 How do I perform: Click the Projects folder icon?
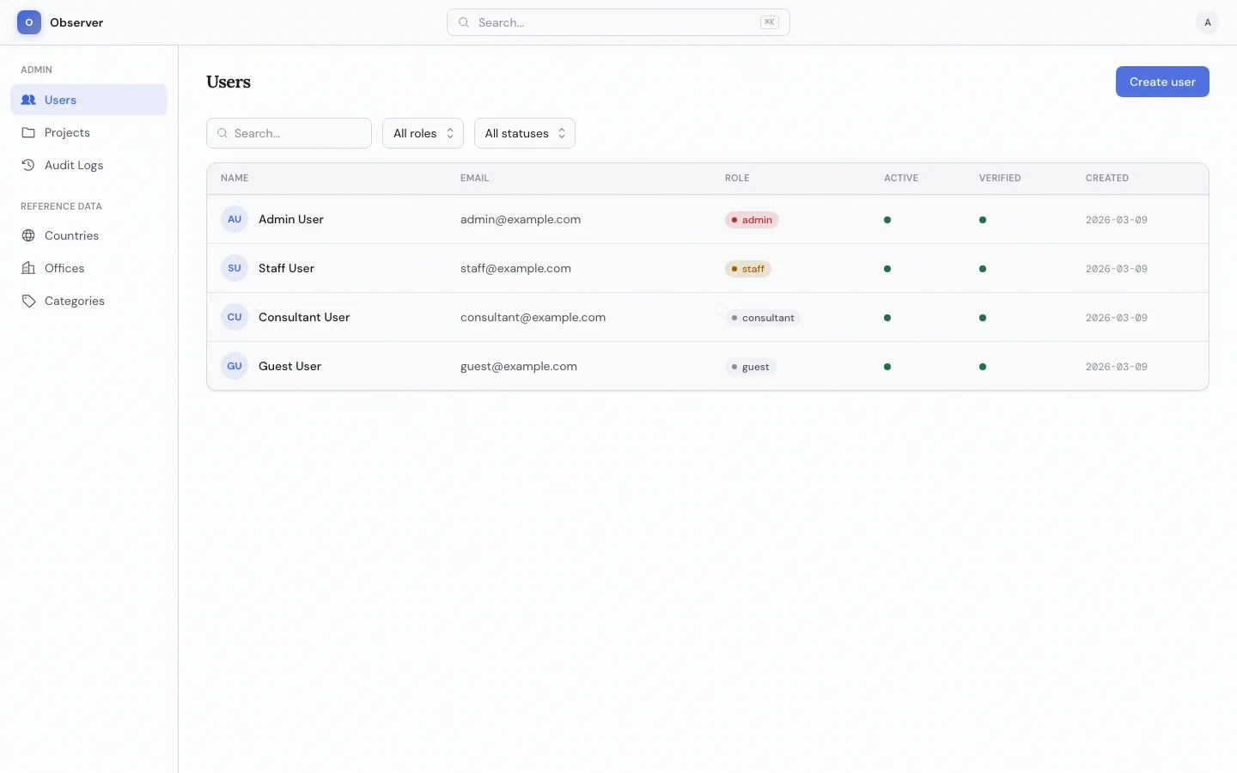(28, 132)
